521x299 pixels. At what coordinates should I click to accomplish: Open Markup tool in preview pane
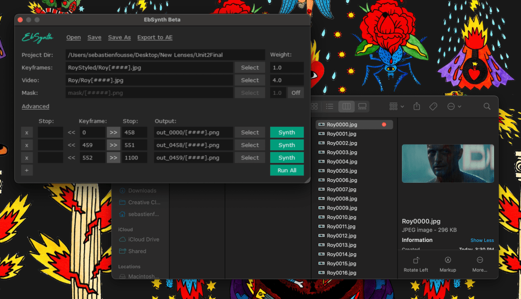pyautogui.click(x=448, y=264)
